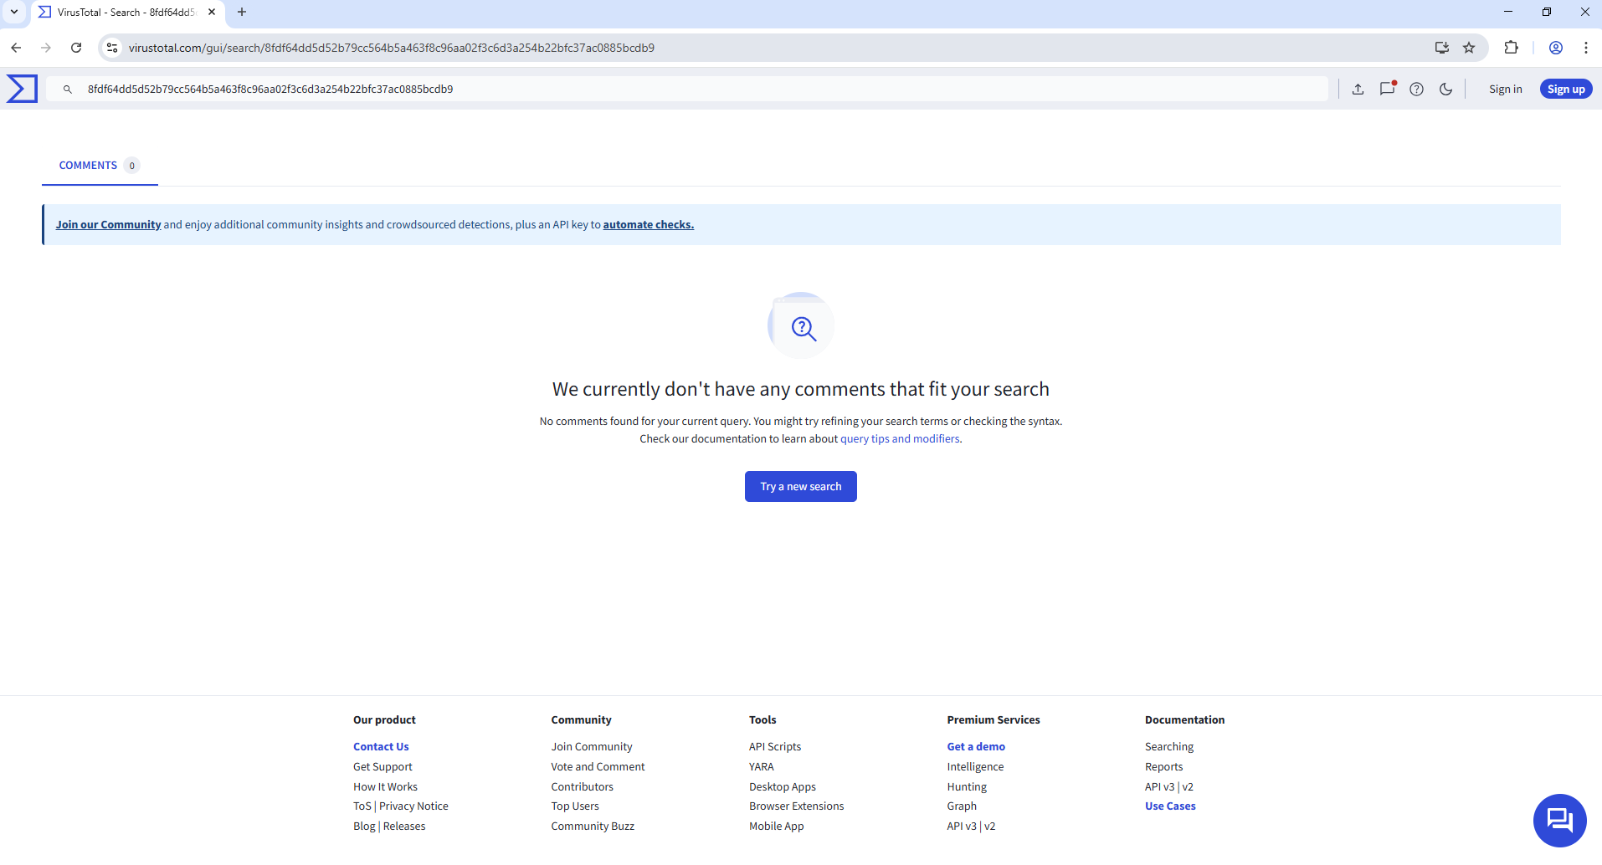The image size is (1602, 865).
Task: Open API Scripts footer link
Action: pyautogui.click(x=775, y=747)
